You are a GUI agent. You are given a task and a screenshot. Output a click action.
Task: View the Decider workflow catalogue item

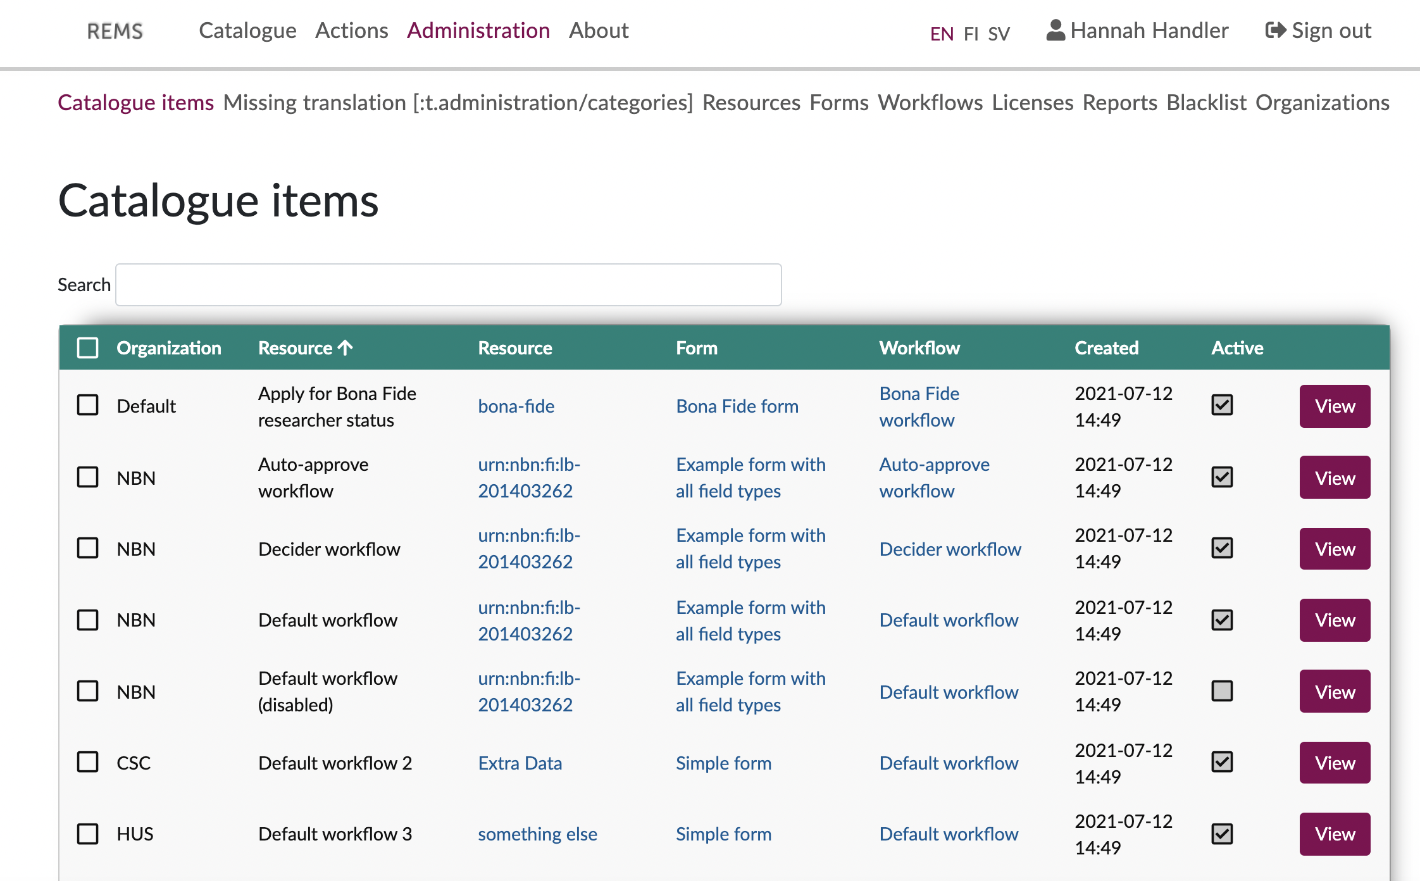[x=1335, y=549]
